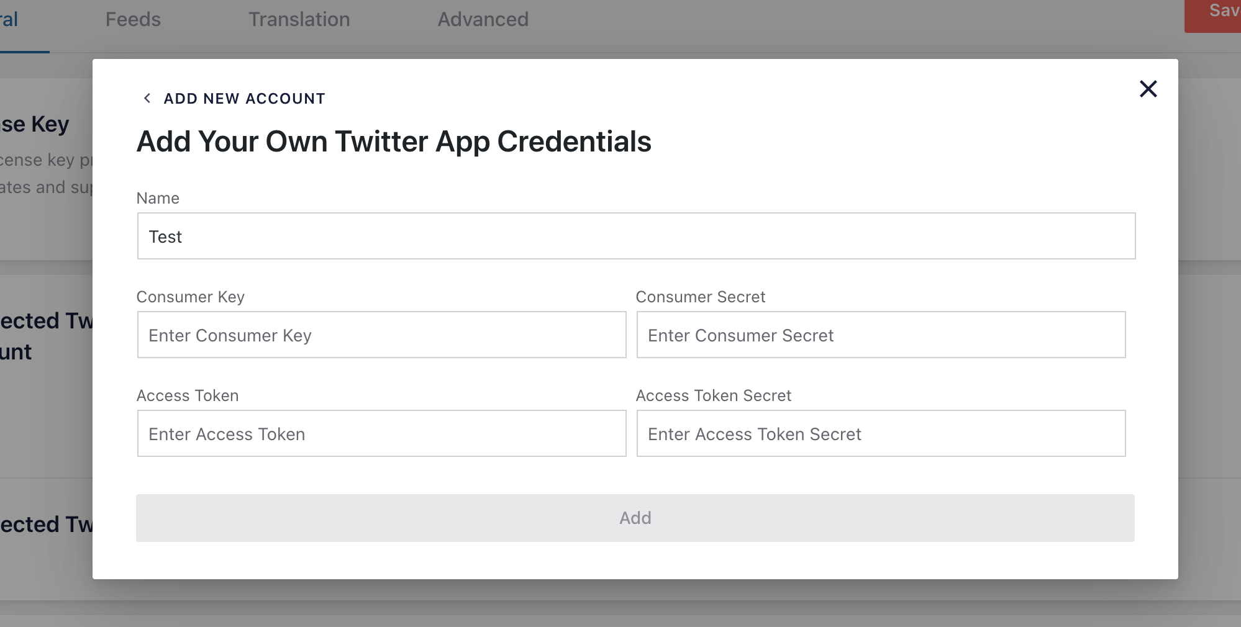This screenshot has width=1241, height=627.
Task: Go to the Advanced tab
Action: [x=483, y=19]
